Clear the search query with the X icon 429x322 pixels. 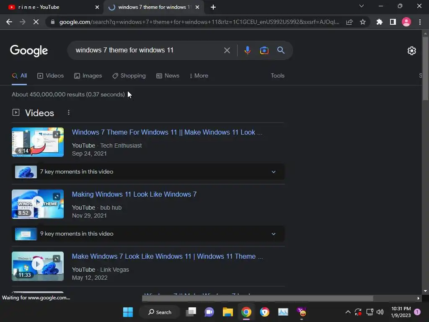(x=227, y=50)
